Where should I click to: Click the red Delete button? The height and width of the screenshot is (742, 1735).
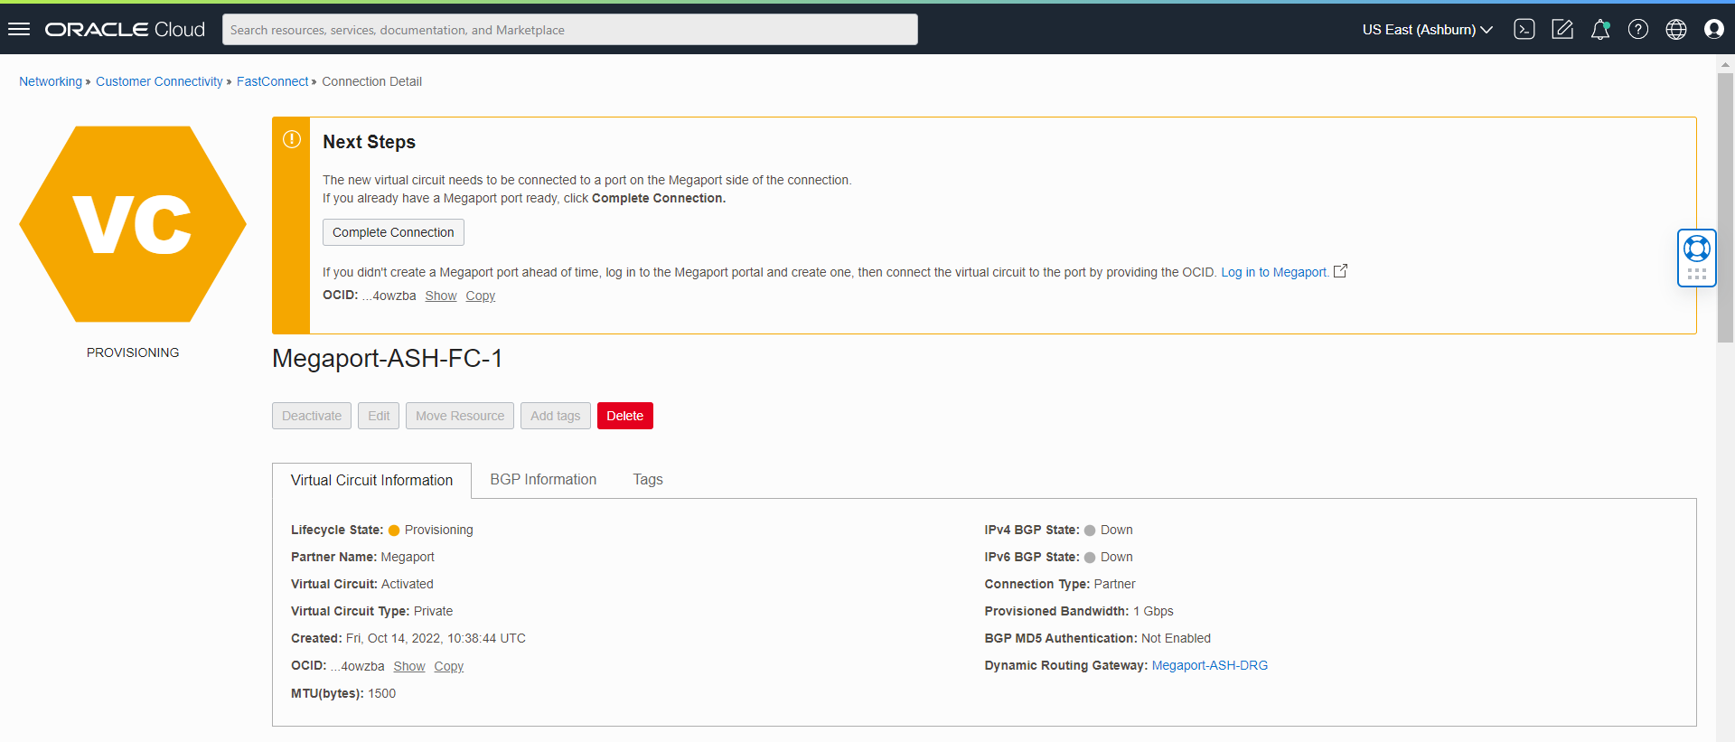(x=624, y=416)
